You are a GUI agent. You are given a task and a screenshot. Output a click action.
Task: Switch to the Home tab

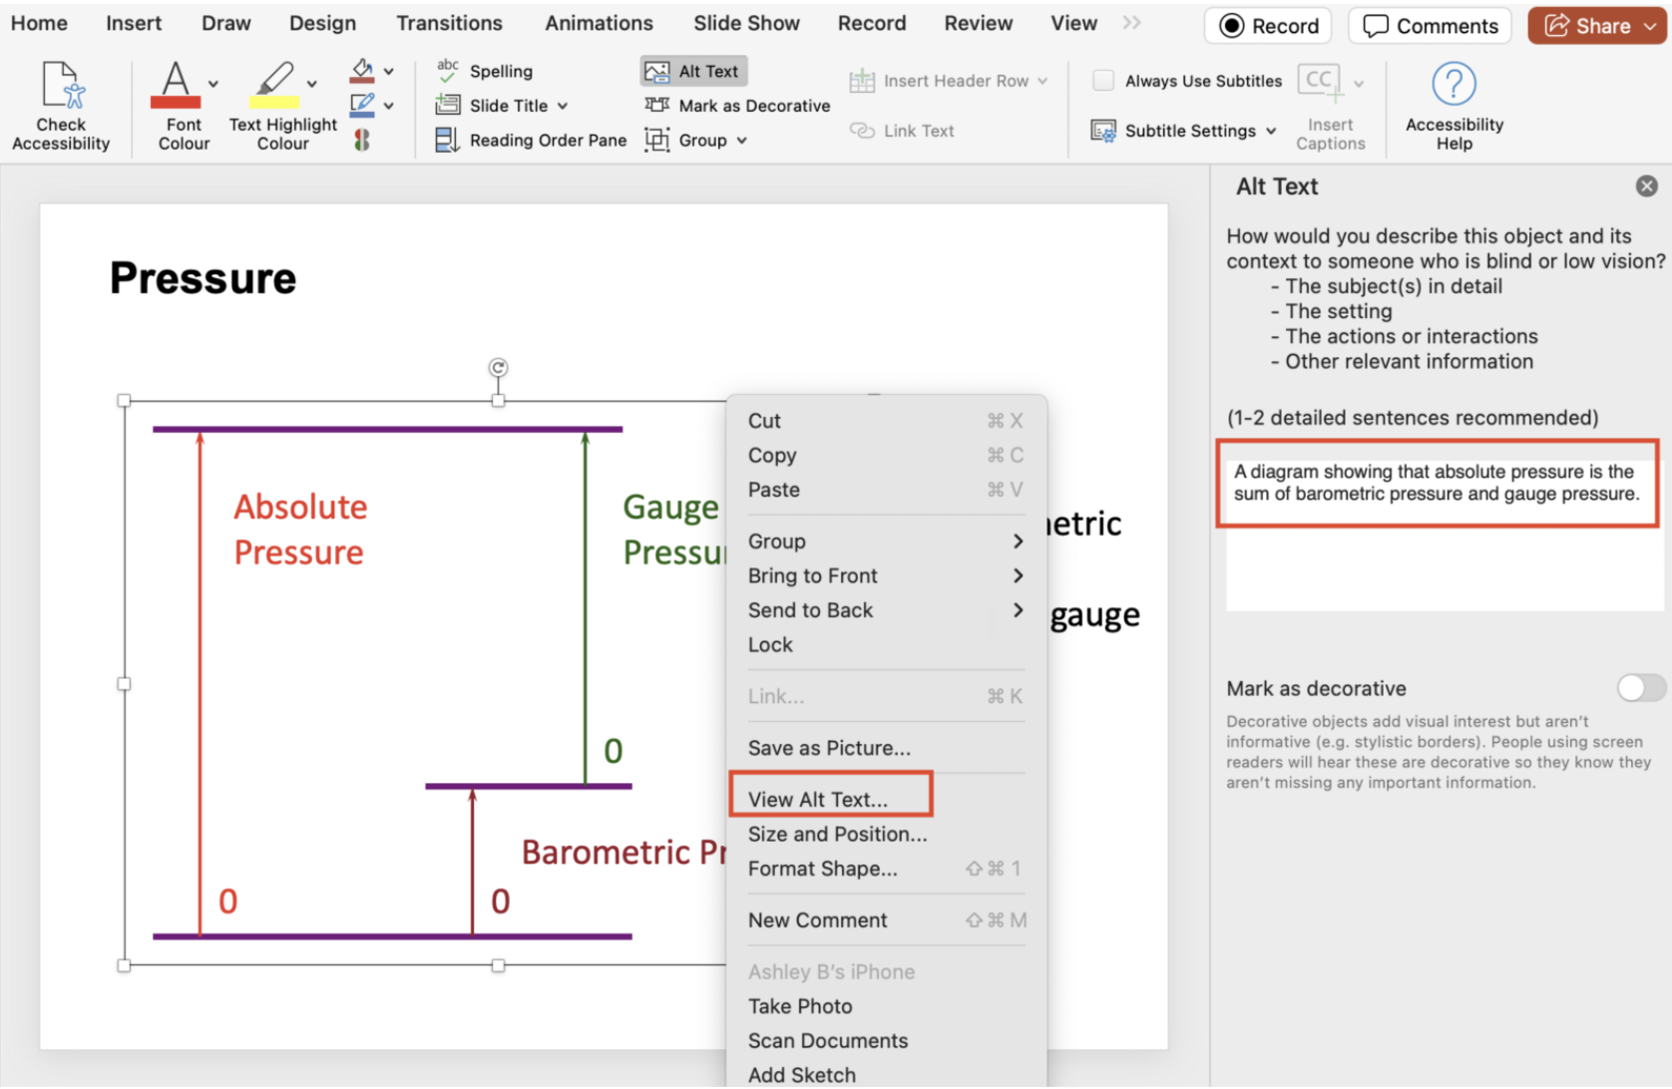tap(39, 23)
